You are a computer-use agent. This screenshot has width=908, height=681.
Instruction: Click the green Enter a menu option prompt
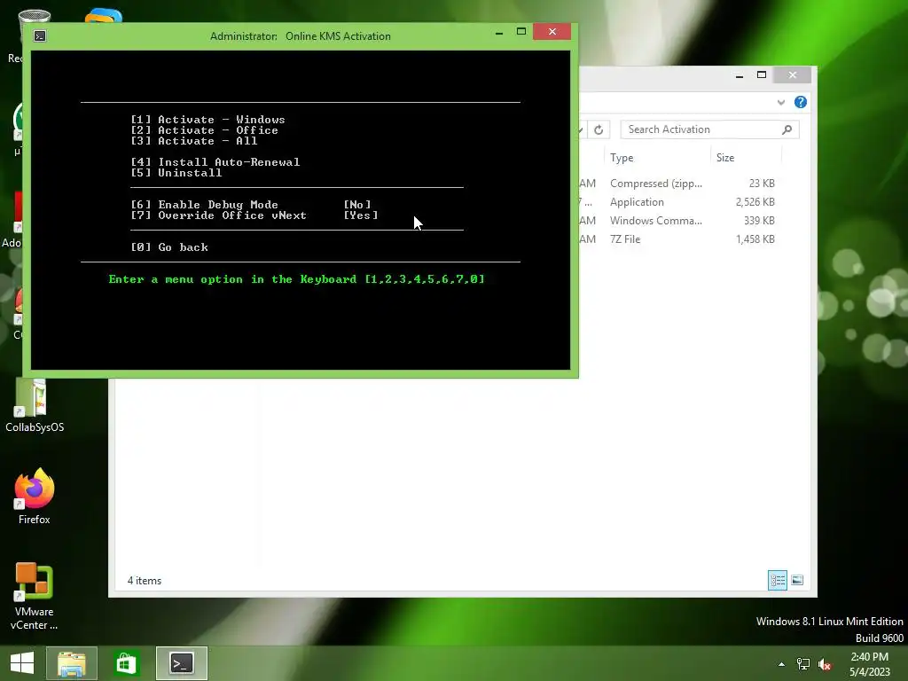(x=296, y=279)
